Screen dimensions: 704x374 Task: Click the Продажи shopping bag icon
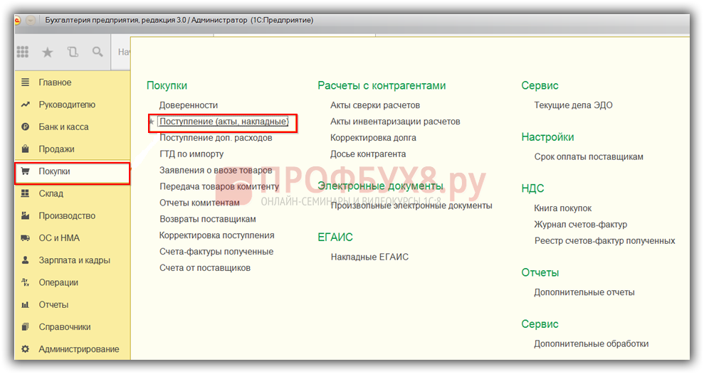26,149
